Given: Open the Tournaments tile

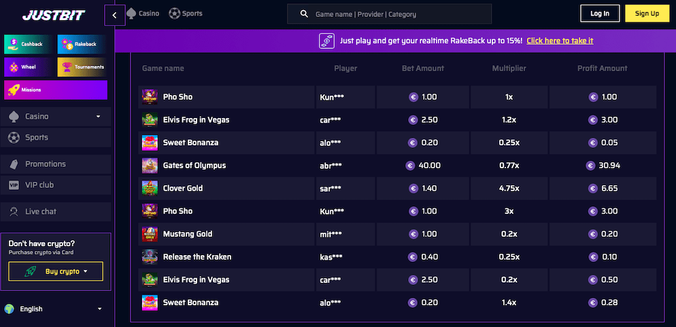Looking at the screenshot, I should pos(82,67).
